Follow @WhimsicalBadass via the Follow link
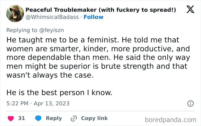Viewport: 201px width, 126px height. click(x=93, y=17)
